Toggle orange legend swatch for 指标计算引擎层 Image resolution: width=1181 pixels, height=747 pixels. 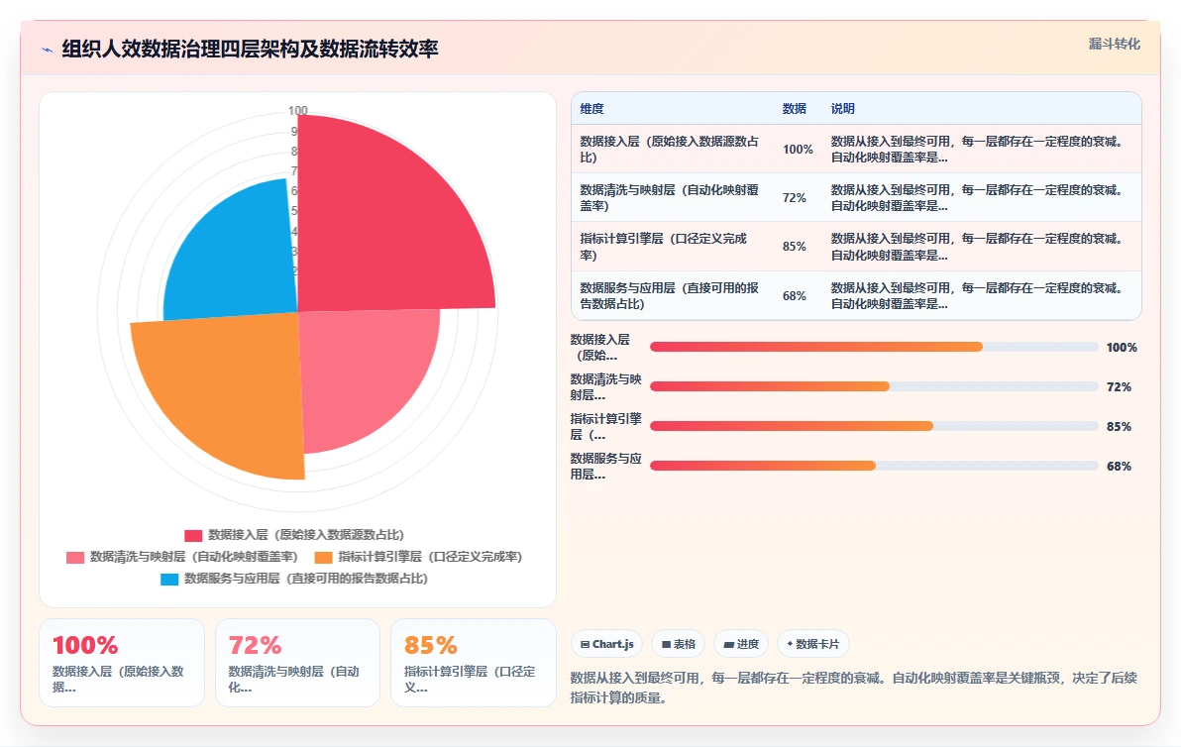[323, 557]
